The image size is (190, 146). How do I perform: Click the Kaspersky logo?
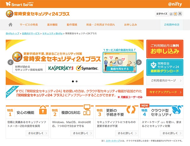[61, 68]
